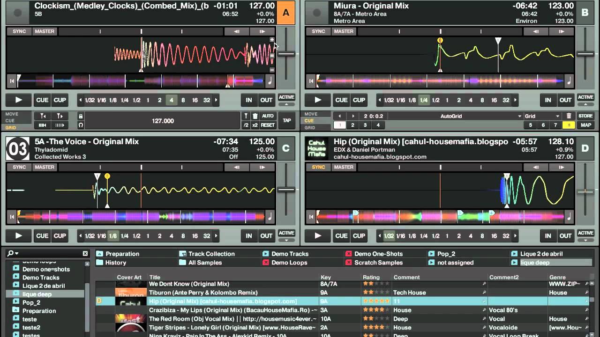This screenshot has width=600, height=337.
Task: Click AUTO grid button on Deck A
Action: coord(268,116)
